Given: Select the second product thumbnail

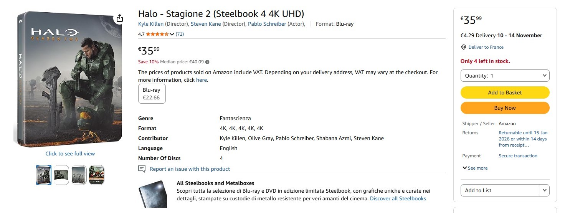Looking at the screenshot, I should (61, 175).
